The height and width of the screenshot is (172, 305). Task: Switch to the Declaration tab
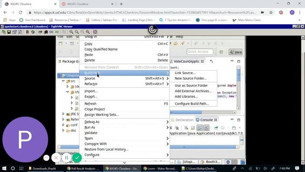(182, 120)
